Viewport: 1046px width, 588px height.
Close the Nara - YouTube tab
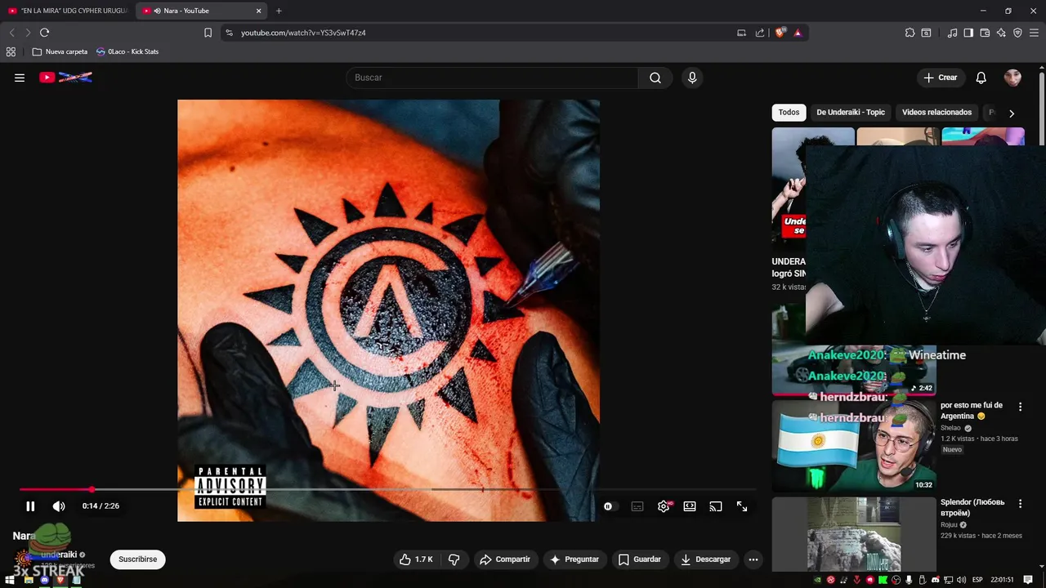(x=259, y=11)
